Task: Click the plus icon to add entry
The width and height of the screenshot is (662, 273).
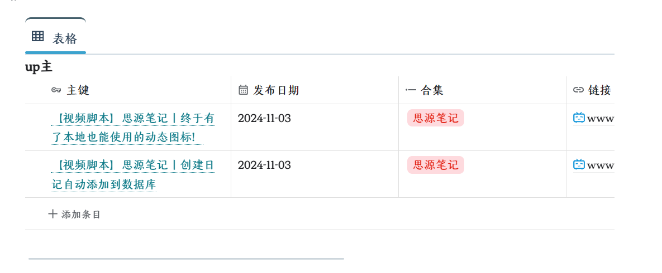Action: (x=53, y=214)
